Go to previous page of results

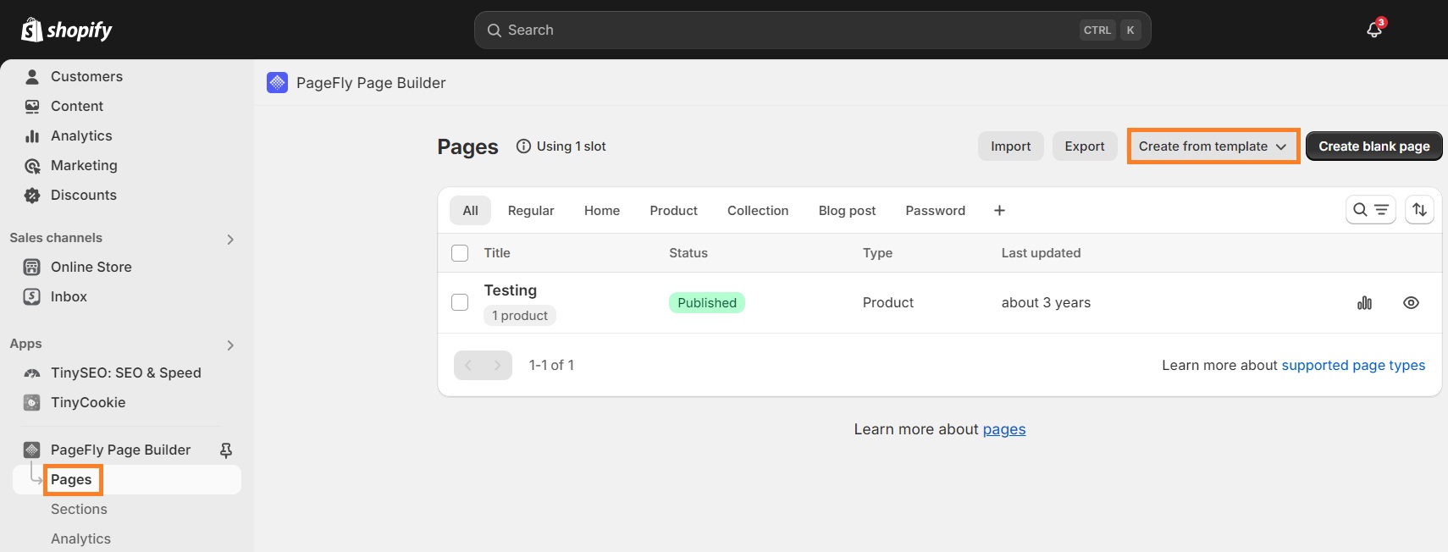point(468,365)
